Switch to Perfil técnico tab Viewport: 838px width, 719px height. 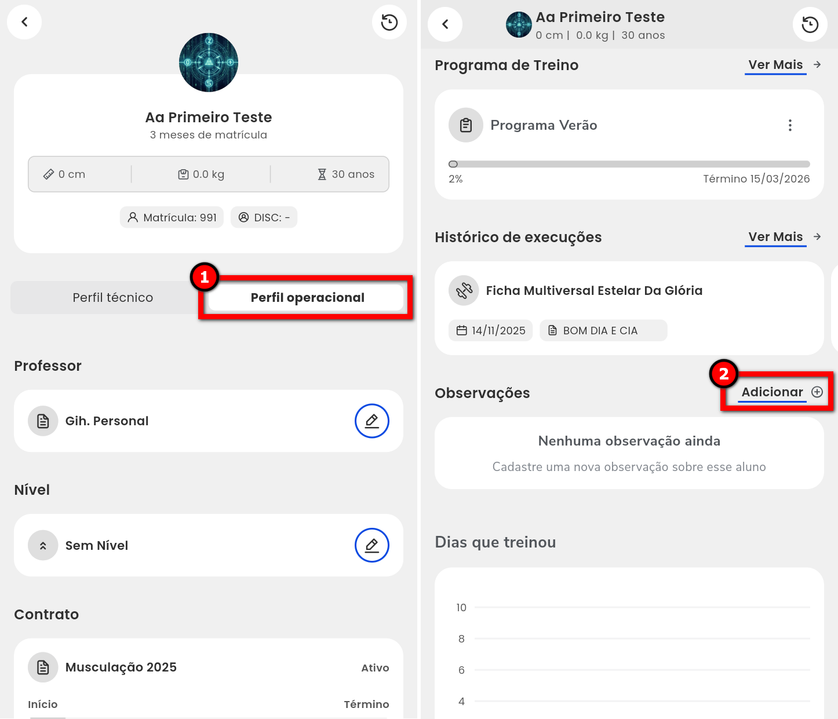click(x=113, y=298)
